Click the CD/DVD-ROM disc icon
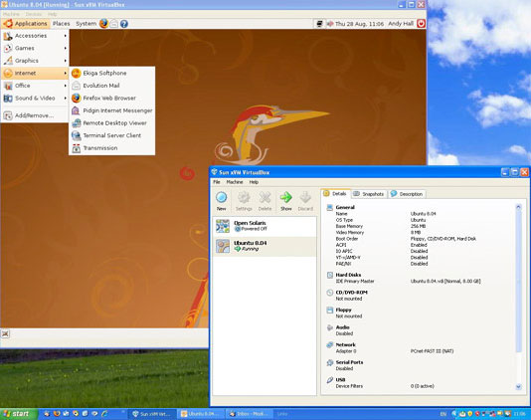Screen dimensions: 531x420 (330, 293)
